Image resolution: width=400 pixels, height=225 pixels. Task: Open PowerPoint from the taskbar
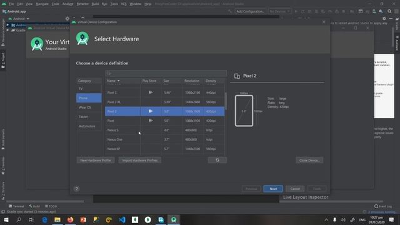coord(83,219)
